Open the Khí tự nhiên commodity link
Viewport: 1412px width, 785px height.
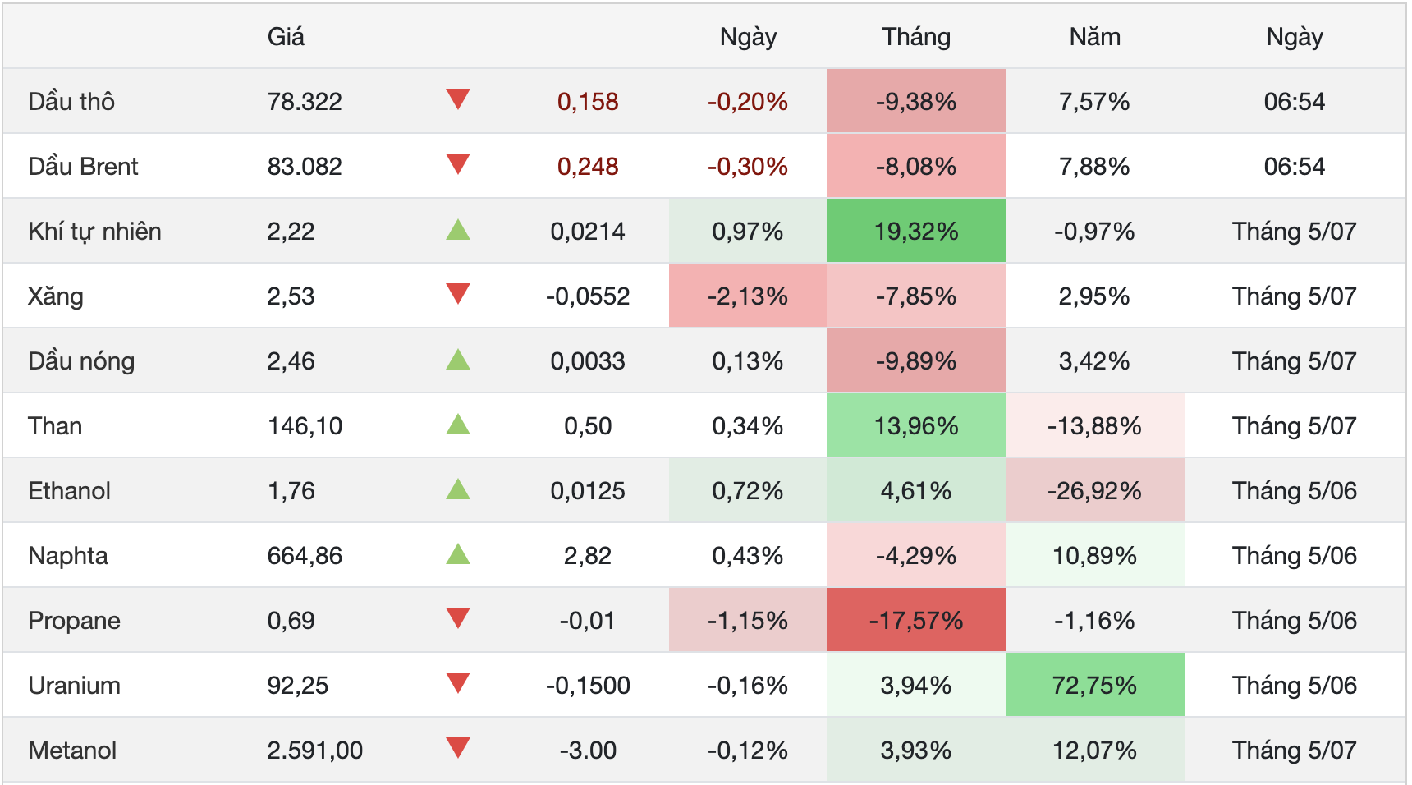[x=94, y=232]
